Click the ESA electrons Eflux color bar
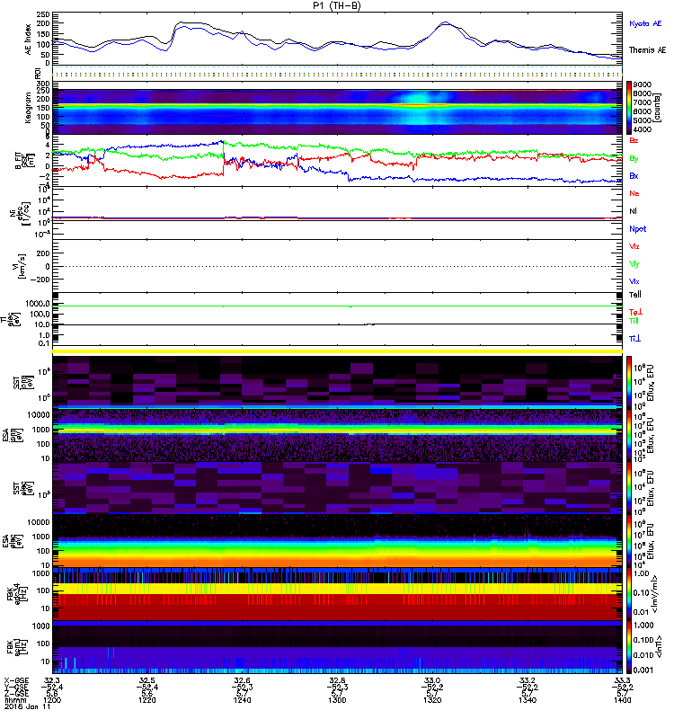Image resolution: width=674 pixels, height=719 pixels. pyautogui.click(x=629, y=541)
